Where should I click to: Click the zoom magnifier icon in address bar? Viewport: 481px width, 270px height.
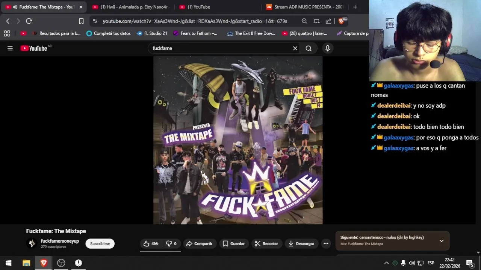click(304, 21)
